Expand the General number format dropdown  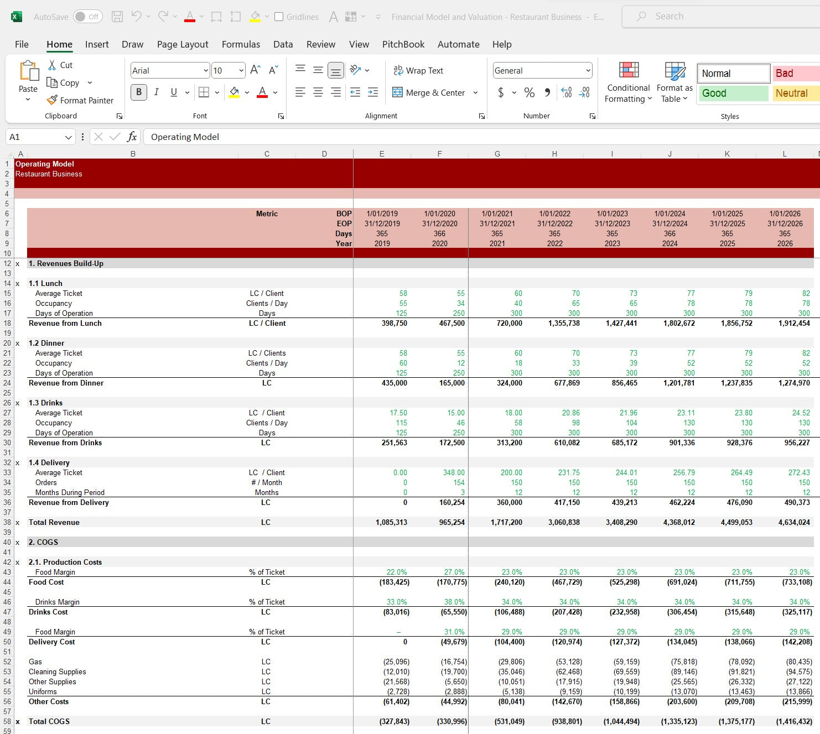click(588, 70)
